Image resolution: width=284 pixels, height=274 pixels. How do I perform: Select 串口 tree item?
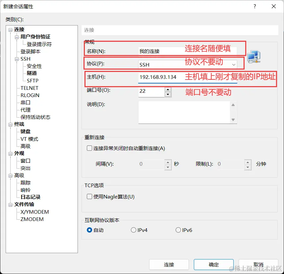tap(26, 102)
